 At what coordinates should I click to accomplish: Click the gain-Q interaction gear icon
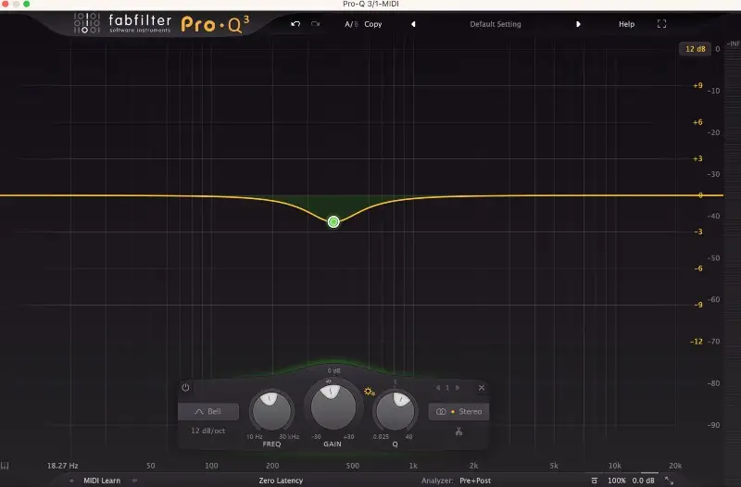pyautogui.click(x=370, y=392)
